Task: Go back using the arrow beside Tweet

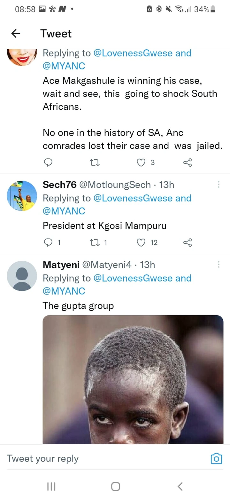Action: tap(16, 34)
